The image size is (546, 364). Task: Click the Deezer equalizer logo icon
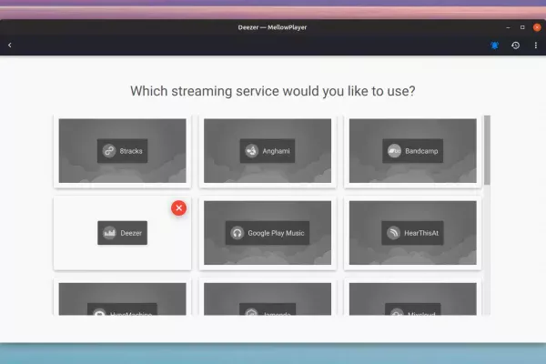(x=109, y=233)
